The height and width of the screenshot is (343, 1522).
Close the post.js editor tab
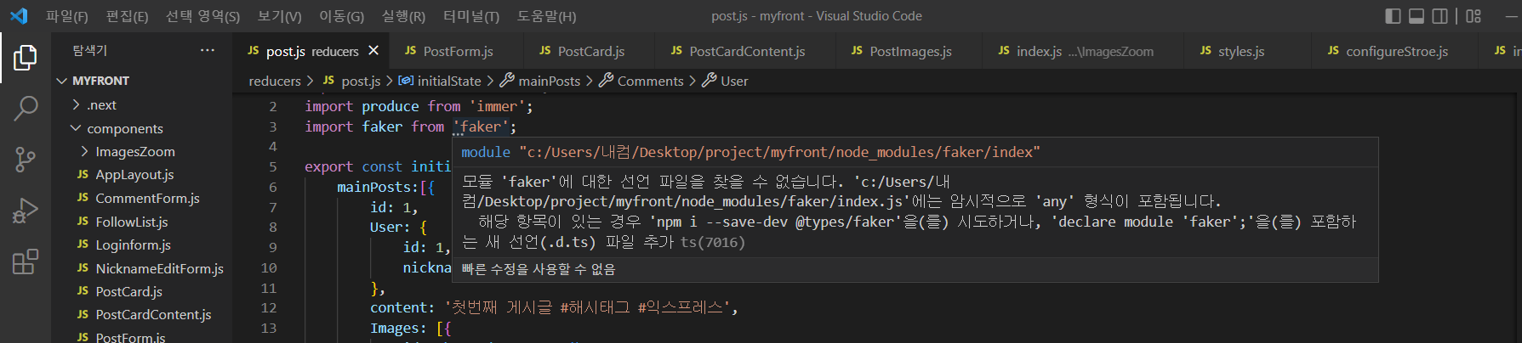(373, 51)
